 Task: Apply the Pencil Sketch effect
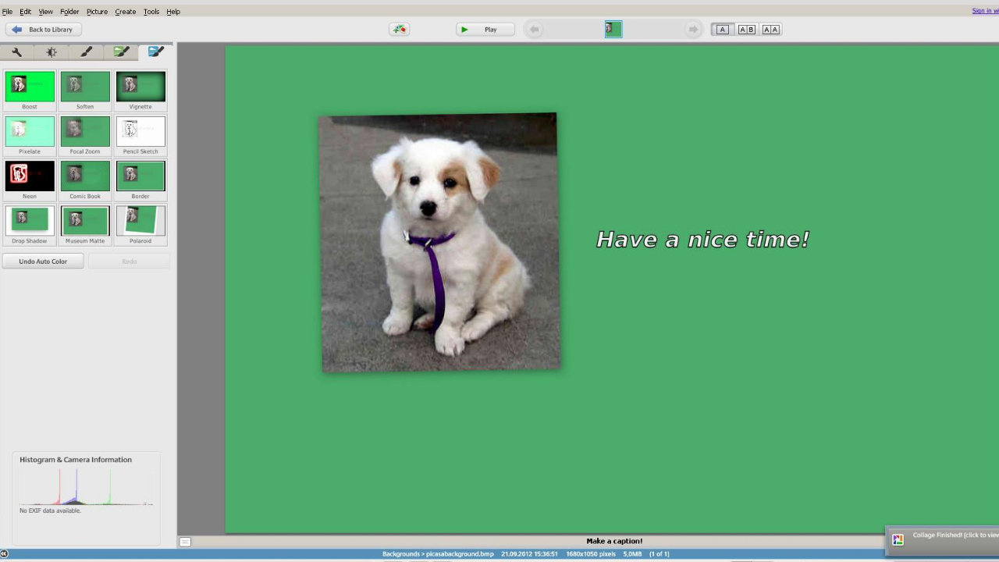coord(140,132)
